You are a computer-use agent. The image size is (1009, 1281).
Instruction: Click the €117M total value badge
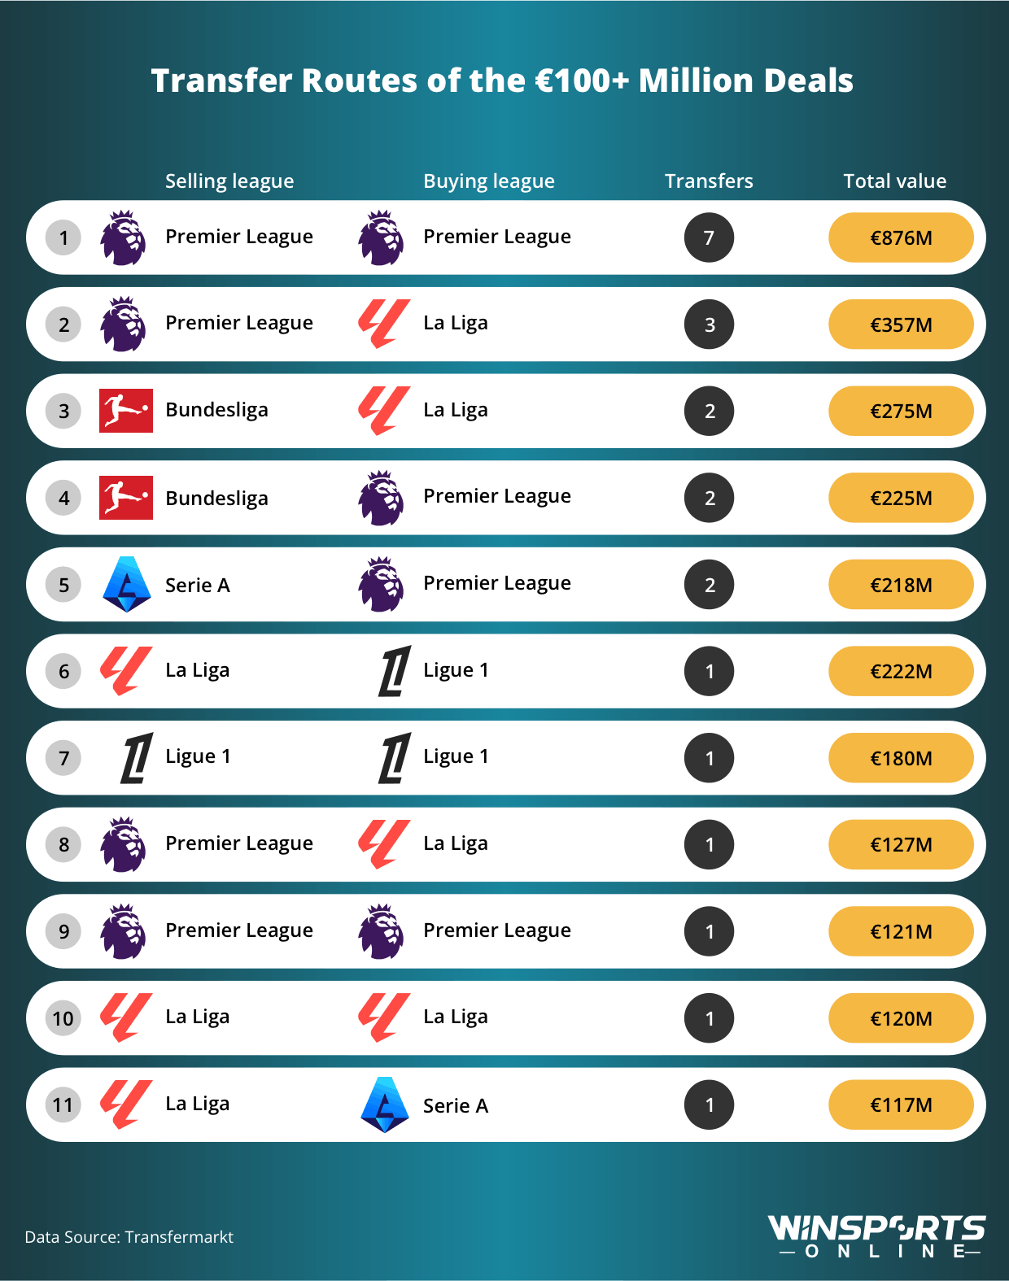[902, 1105]
